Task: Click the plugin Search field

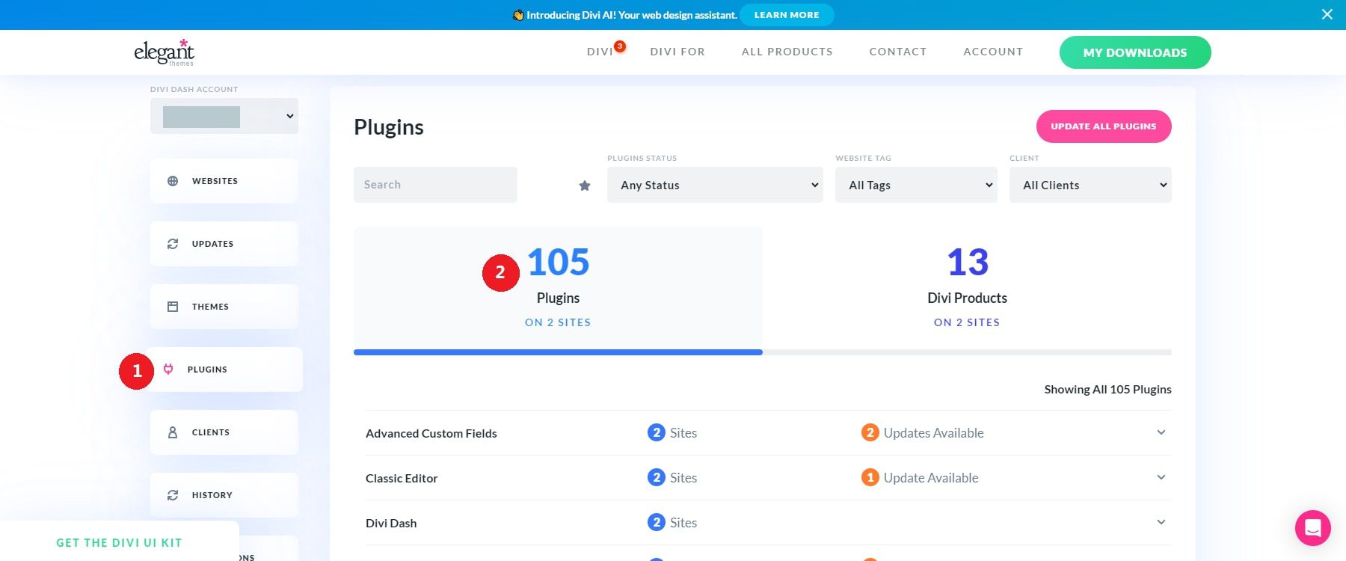Action: 434,185
